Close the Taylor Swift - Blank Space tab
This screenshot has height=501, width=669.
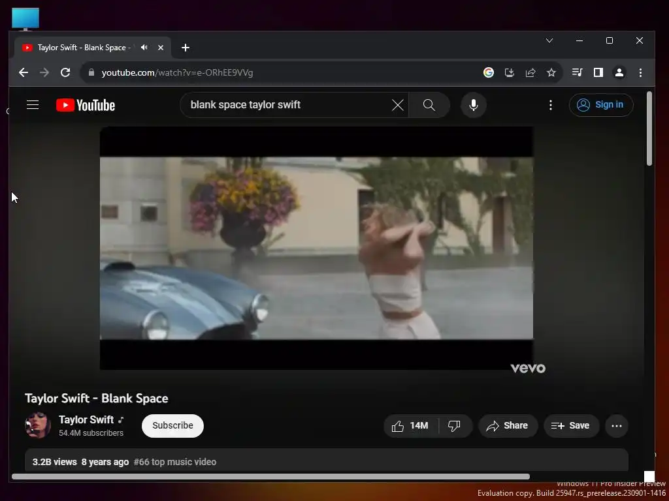click(x=161, y=48)
